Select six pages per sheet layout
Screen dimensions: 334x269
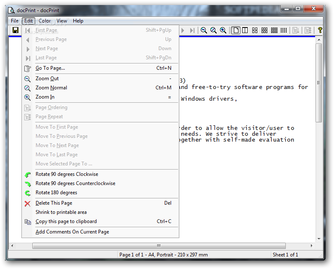point(264,30)
